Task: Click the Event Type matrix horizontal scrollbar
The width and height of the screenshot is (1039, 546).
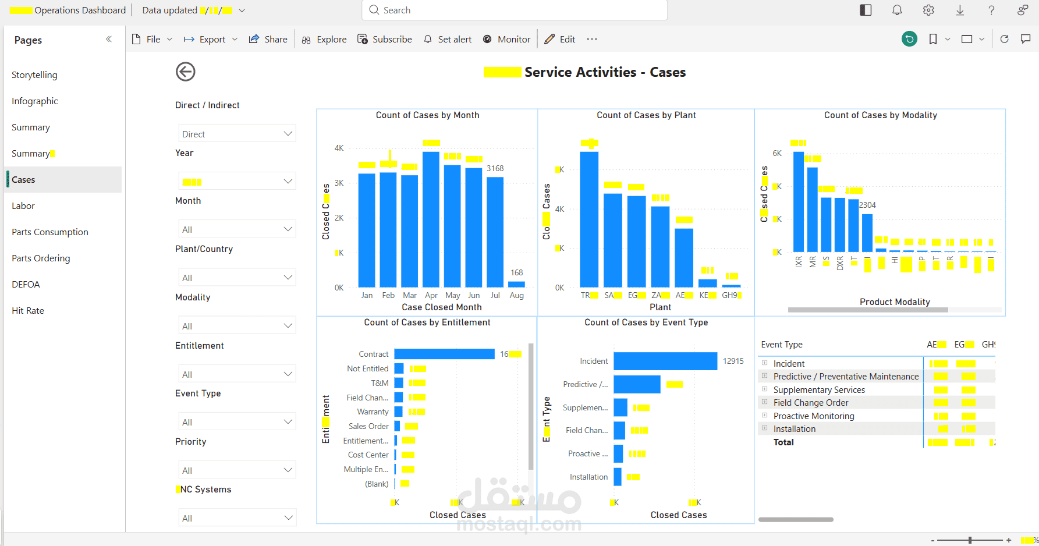Action: [796, 519]
